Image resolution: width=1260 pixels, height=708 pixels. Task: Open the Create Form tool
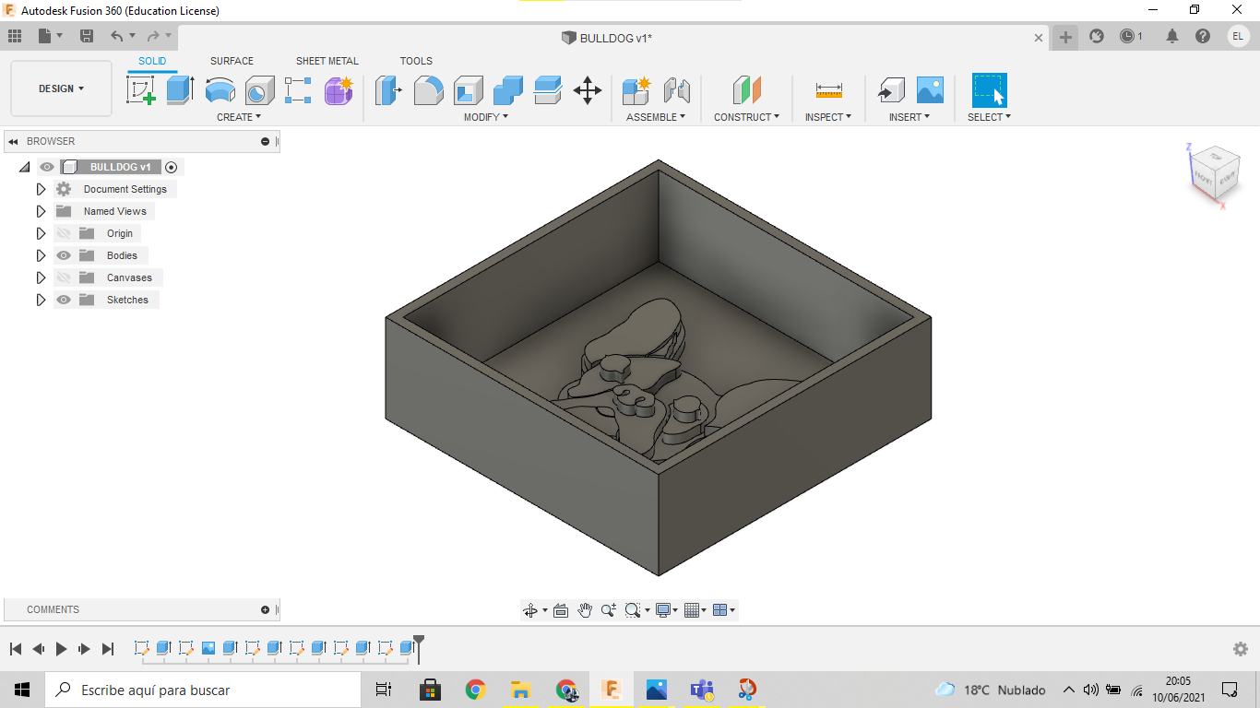click(339, 90)
